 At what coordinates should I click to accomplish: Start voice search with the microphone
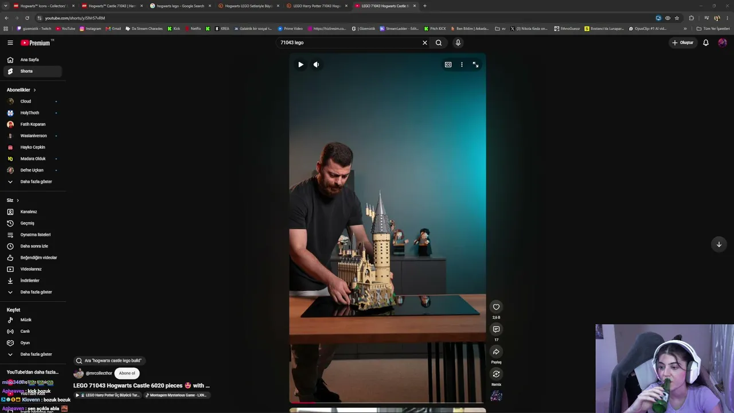(458, 42)
